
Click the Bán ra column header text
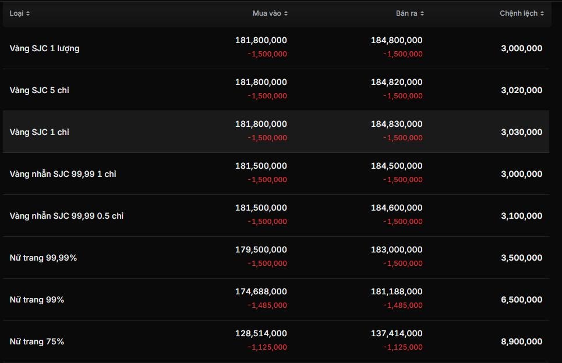(x=407, y=13)
